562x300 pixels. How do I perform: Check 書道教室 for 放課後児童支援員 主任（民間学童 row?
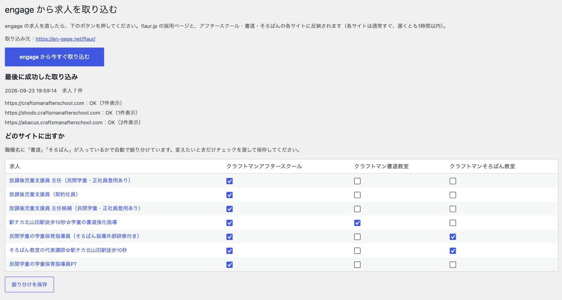[x=357, y=181]
